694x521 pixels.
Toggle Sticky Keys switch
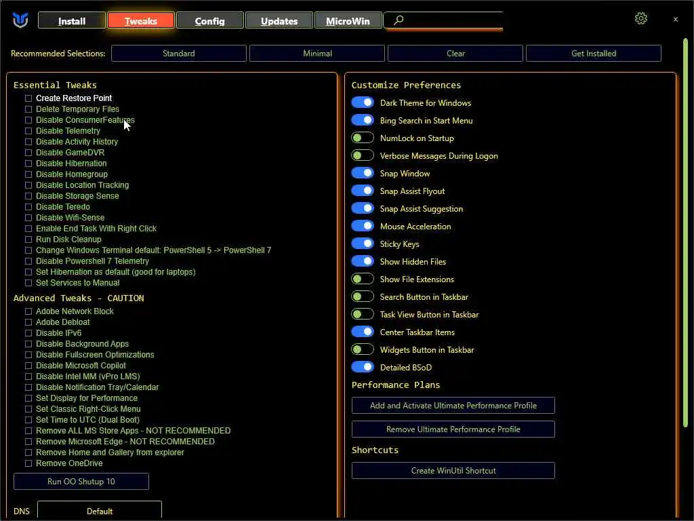[x=363, y=244]
